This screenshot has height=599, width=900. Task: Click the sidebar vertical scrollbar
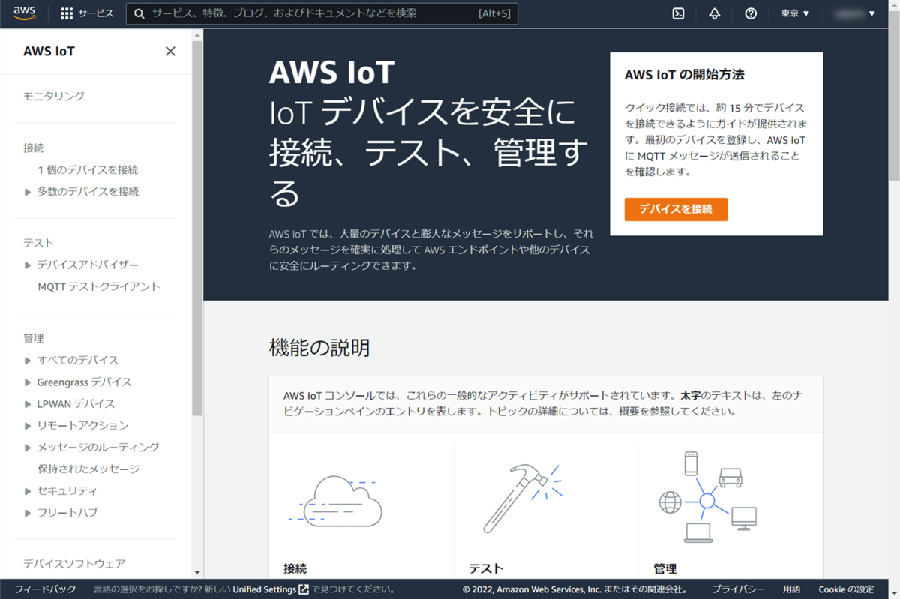(x=197, y=229)
